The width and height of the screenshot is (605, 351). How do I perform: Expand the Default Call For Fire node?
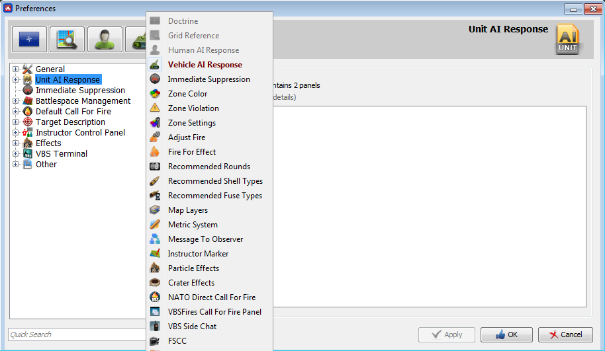click(15, 111)
